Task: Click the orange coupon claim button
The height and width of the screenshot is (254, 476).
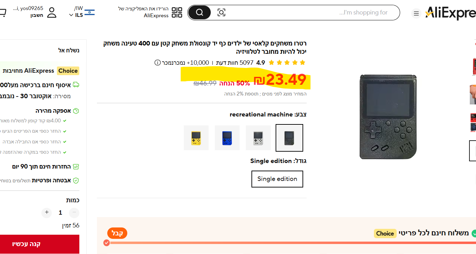Action: click(117, 233)
